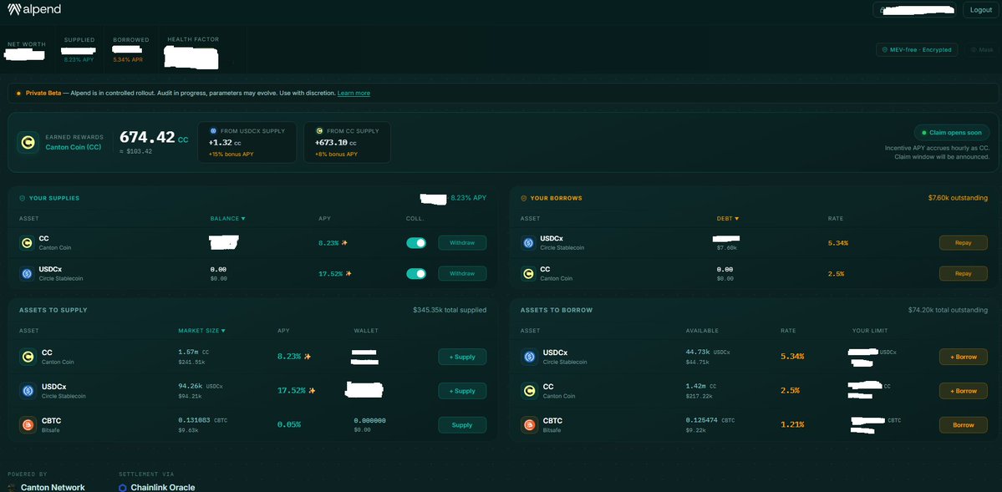Click the Logout button
The image size is (1002, 492).
(x=980, y=9)
